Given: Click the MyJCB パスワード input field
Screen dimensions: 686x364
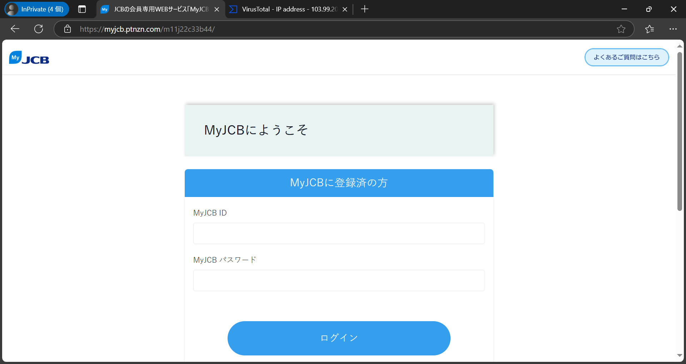Looking at the screenshot, I should [339, 280].
